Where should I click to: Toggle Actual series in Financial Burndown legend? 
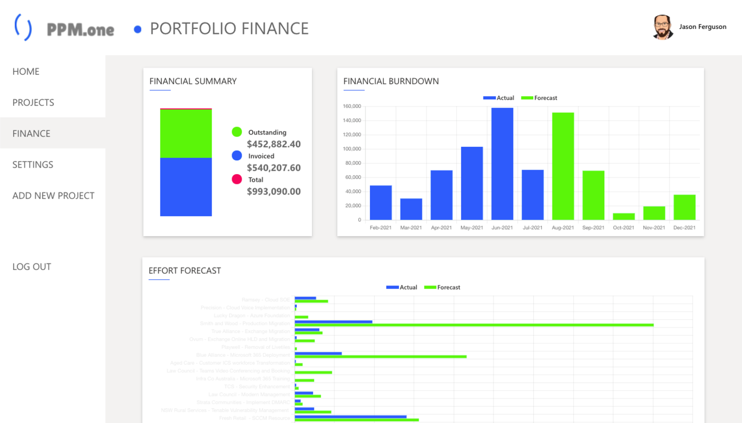point(498,98)
